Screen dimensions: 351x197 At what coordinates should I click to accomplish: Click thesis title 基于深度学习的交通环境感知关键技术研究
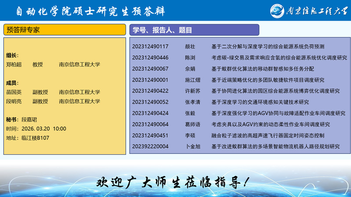(x=260, y=102)
